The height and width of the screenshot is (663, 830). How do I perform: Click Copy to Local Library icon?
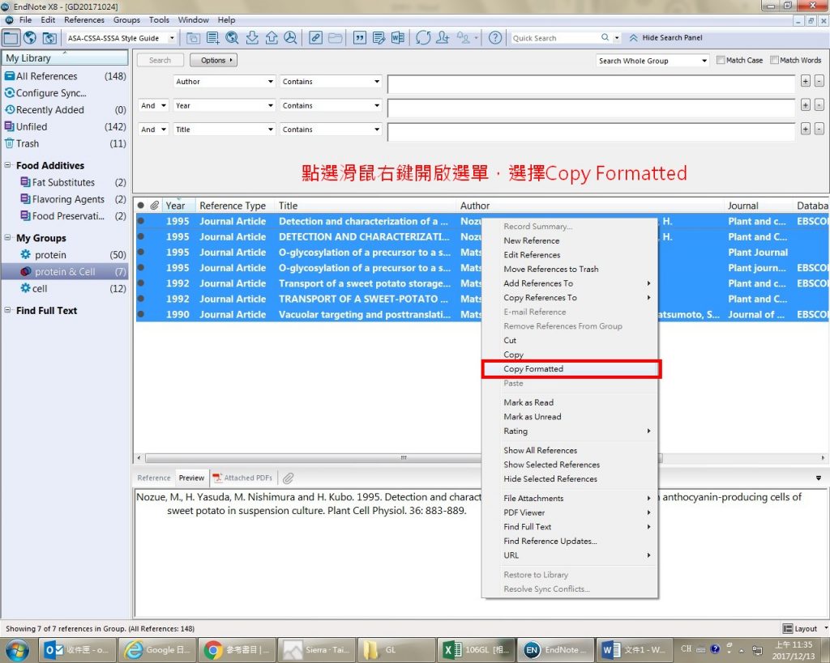193,38
